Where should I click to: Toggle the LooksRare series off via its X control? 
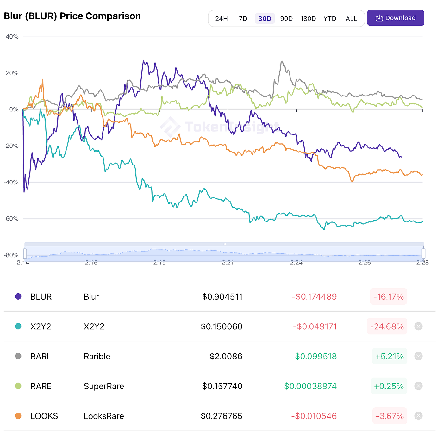click(418, 416)
